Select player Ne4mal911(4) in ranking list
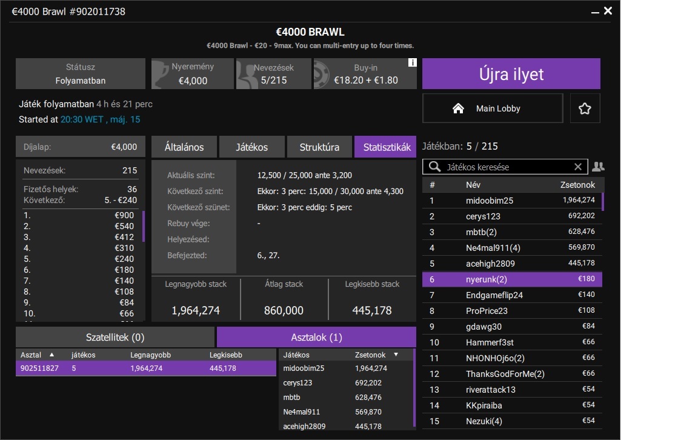This screenshot has width=698, height=440. tap(512, 248)
